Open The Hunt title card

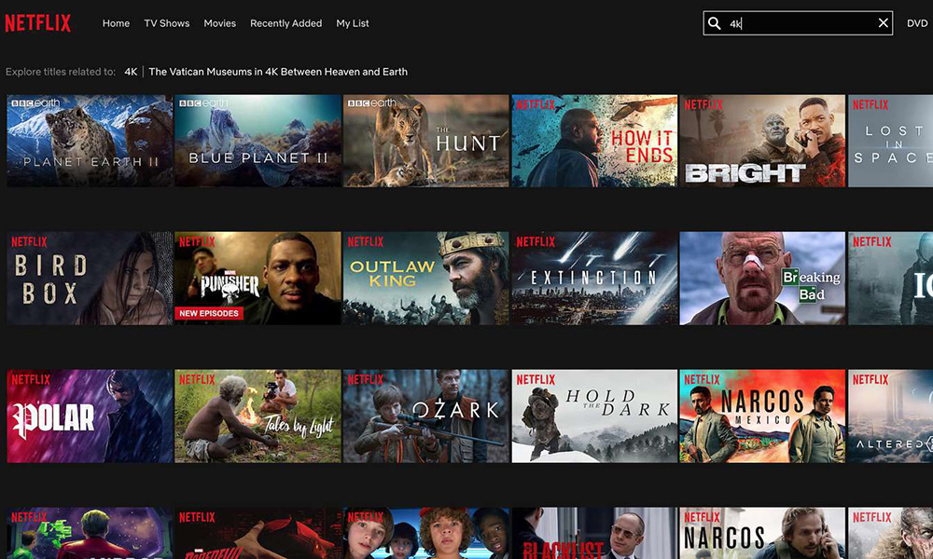[x=426, y=141]
